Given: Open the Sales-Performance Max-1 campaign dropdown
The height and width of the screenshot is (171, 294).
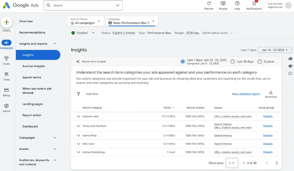Looking at the screenshot, I should coord(132,21).
